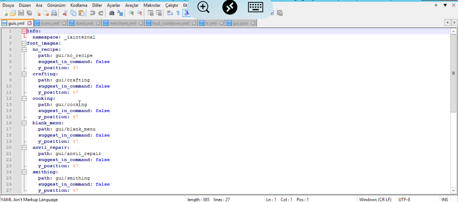Zoom in with green magnifier icon
The width and height of the screenshot is (458, 202).
(131, 13)
